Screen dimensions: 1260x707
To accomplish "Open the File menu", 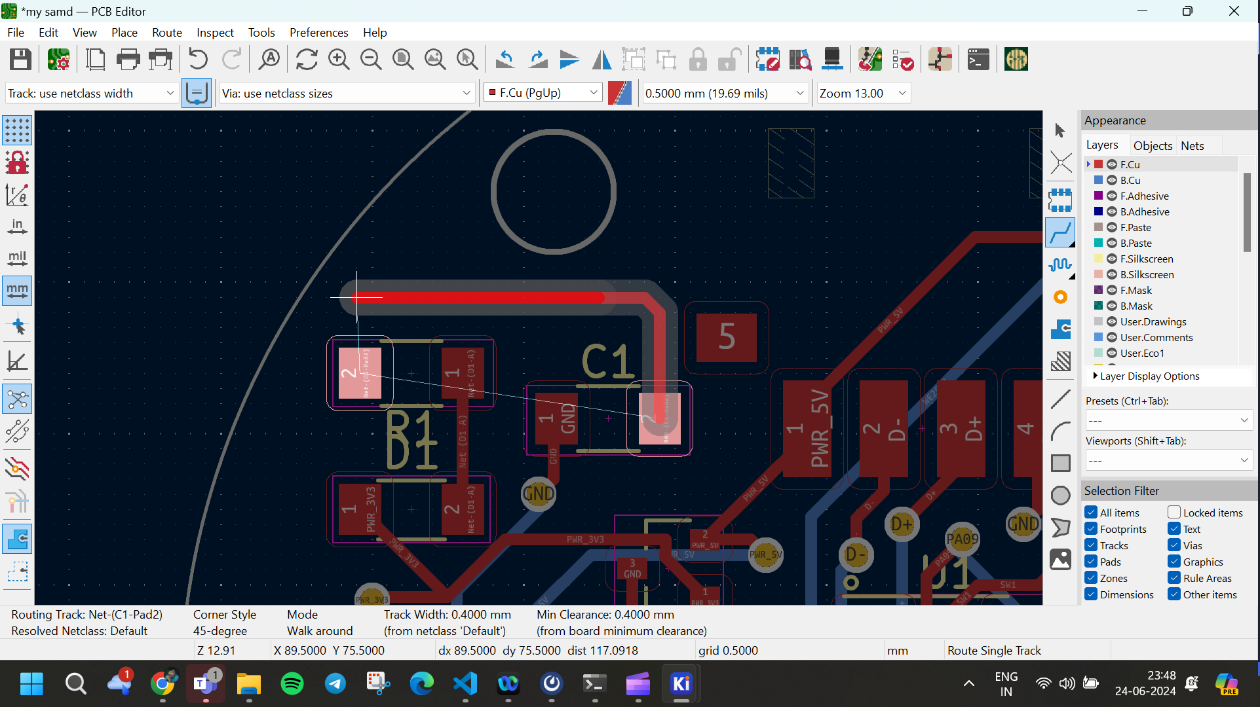I will click(x=16, y=32).
